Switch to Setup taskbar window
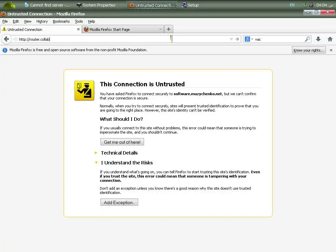 point(190,5)
